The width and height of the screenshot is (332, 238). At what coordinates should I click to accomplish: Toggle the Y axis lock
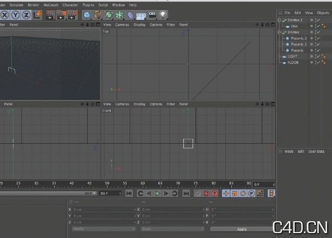(15, 15)
